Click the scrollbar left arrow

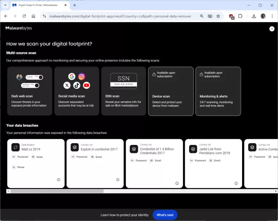tap(8, 191)
